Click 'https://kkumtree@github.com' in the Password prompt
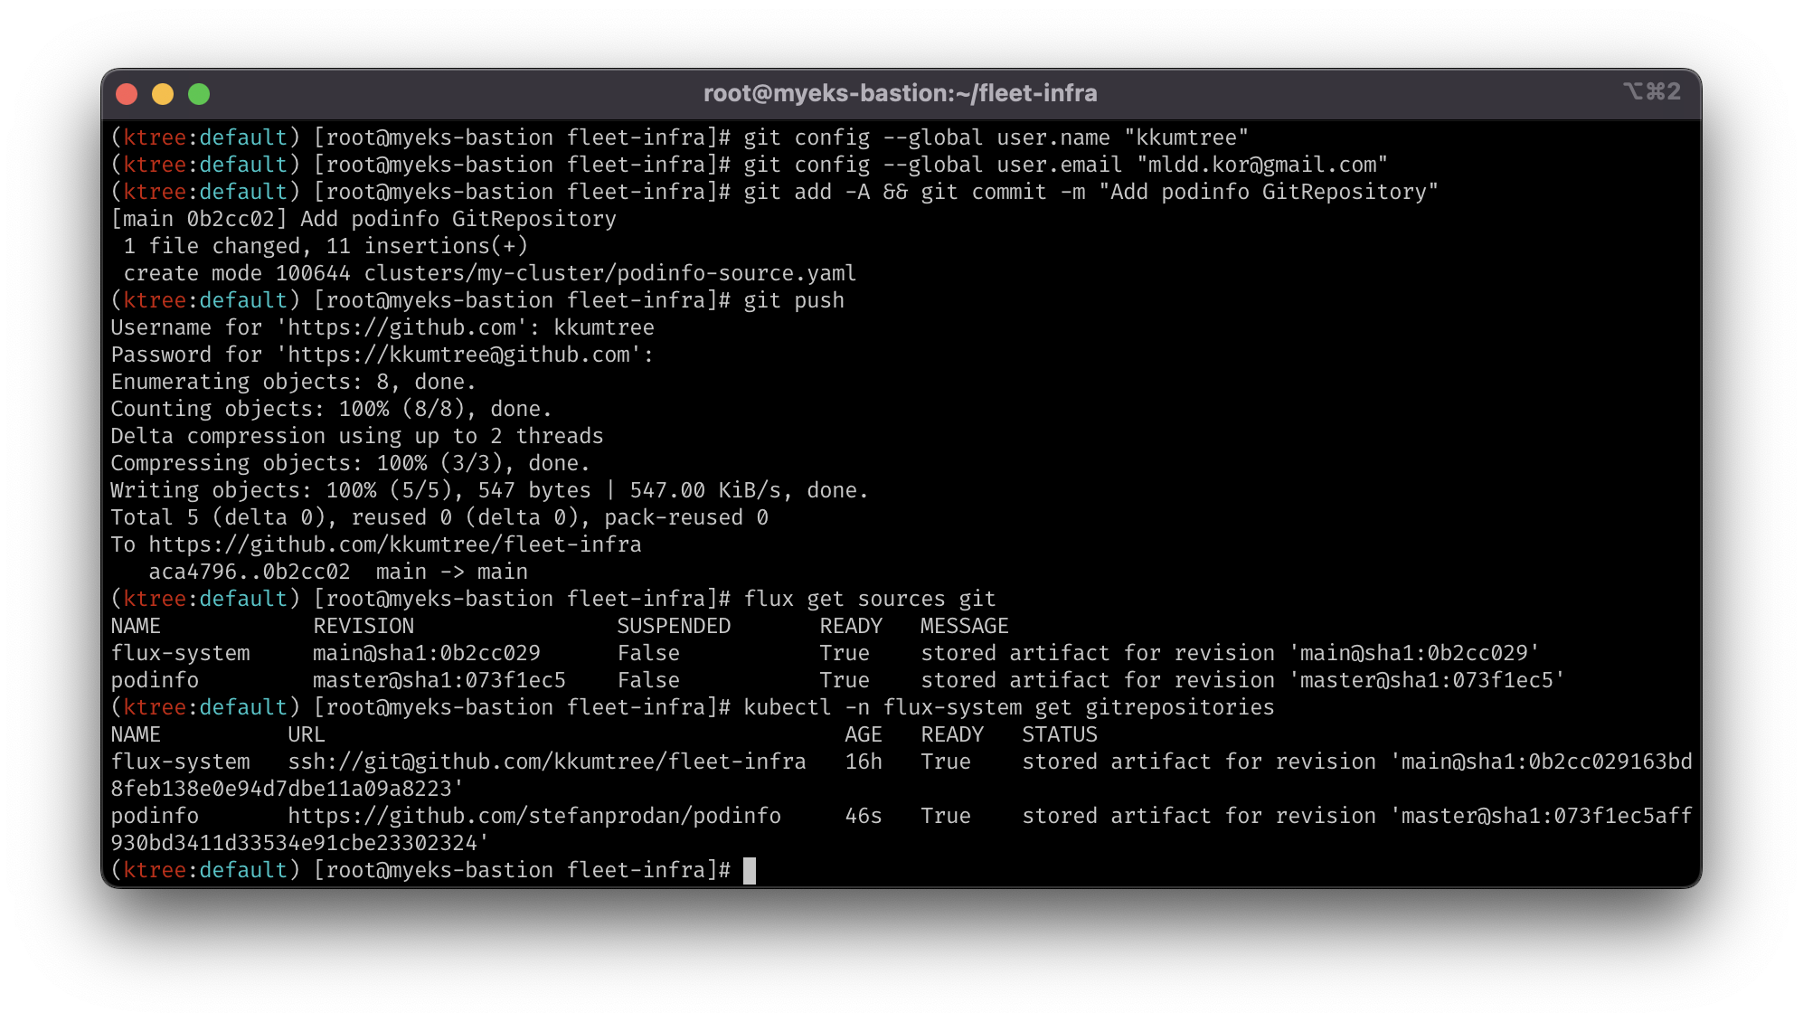Viewport: 1803px width, 1022px height. click(458, 355)
